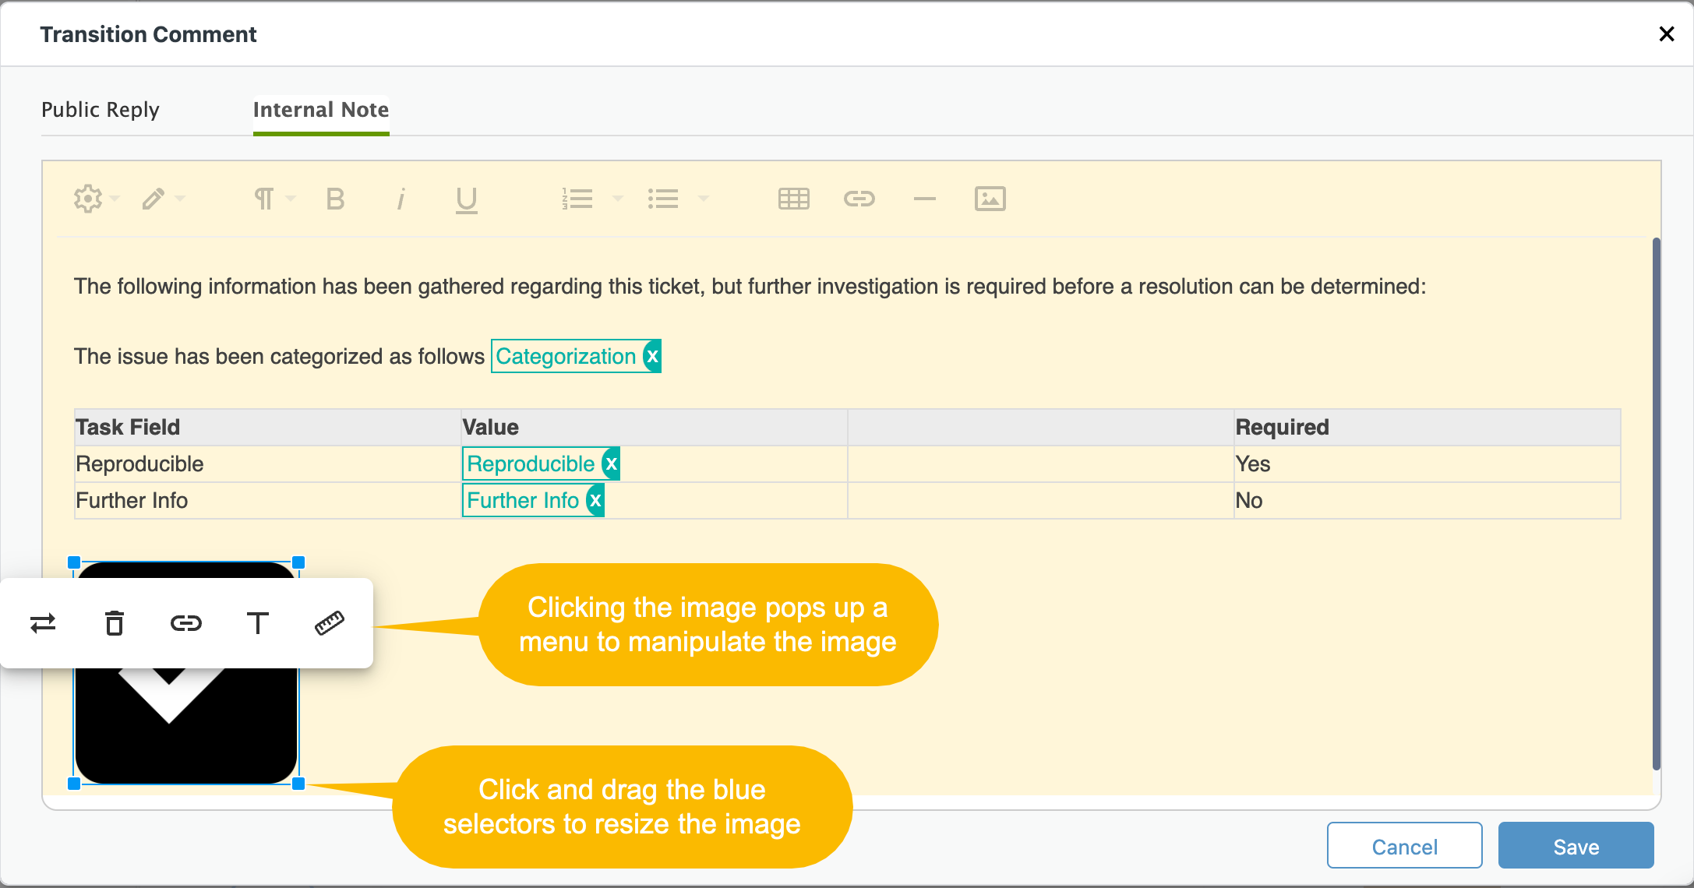Save the transition comment
The height and width of the screenshot is (888, 1694).
tap(1576, 846)
